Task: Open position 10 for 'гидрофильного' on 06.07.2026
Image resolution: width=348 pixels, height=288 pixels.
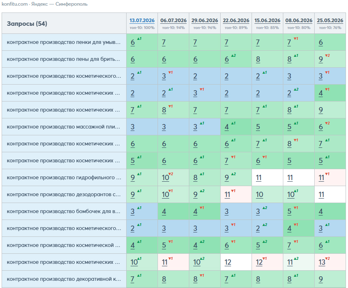Action: click(x=165, y=178)
